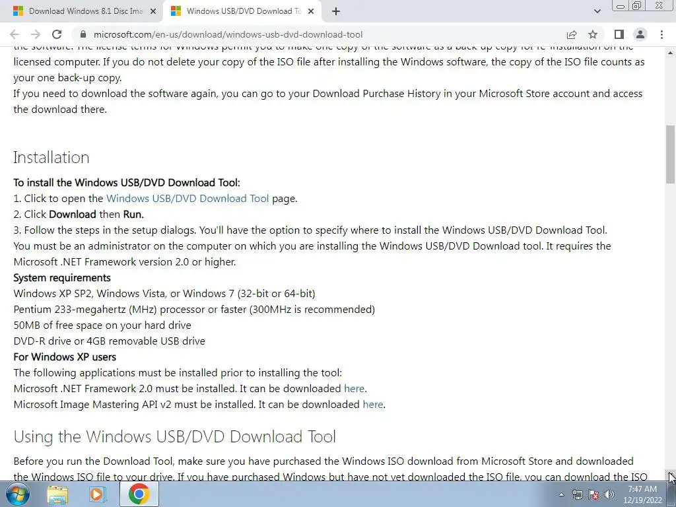
Task: Go back to previous page
Action: coord(15,34)
